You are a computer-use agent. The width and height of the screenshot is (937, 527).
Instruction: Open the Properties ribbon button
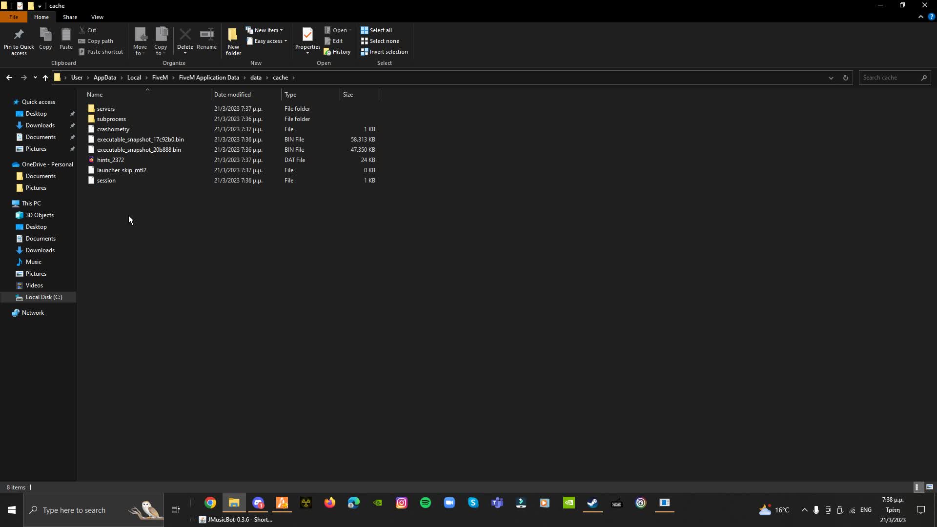[307, 41]
